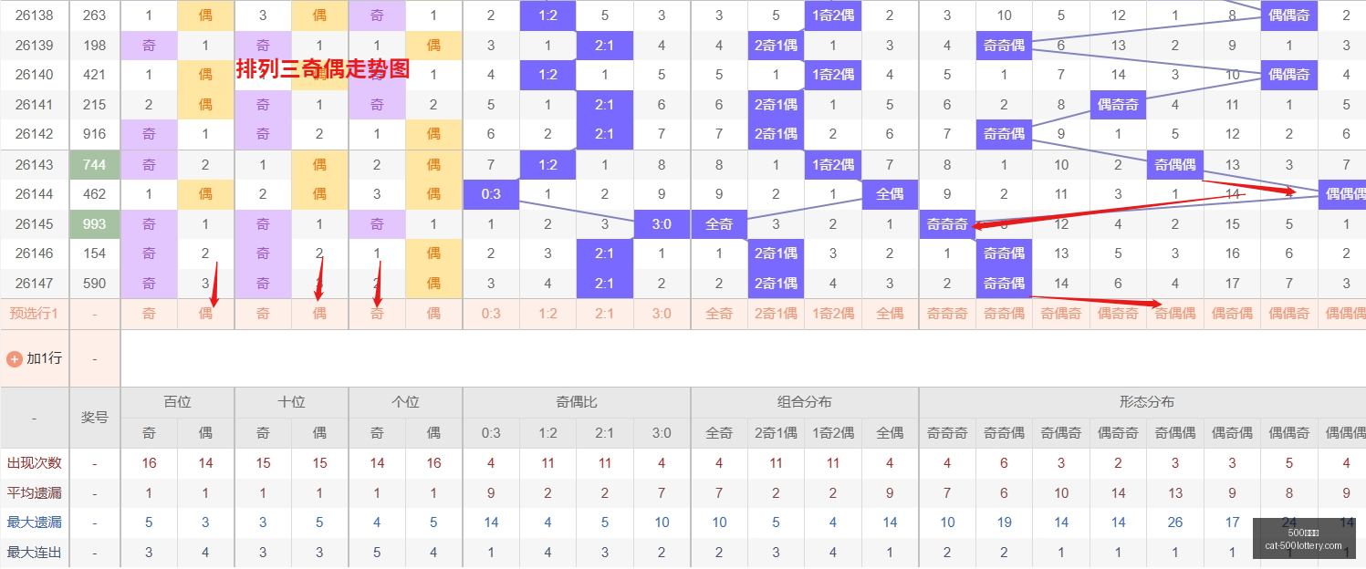Click the 全奇 cell in row 26145
Image resolution: width=1366 pixels, height=569 pixels.
719,224
